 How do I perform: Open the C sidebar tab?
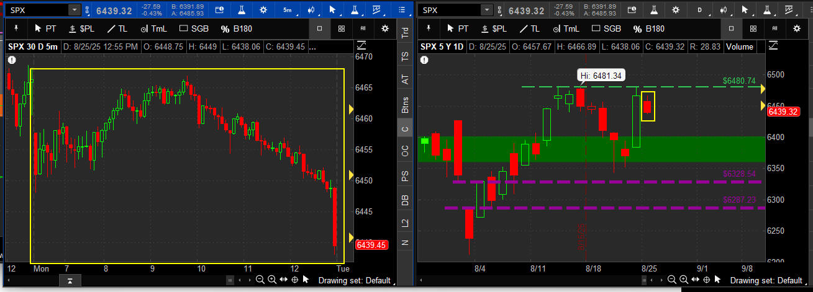click(405, 128)
